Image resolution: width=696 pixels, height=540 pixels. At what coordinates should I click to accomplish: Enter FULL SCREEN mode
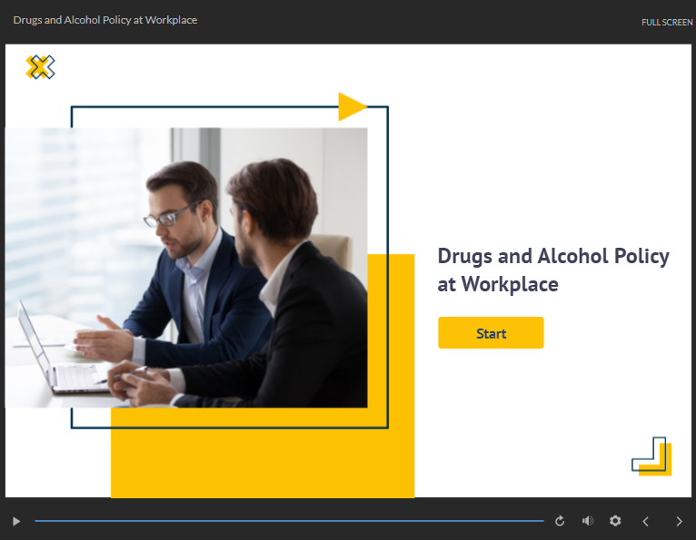[x=667, y=22]
